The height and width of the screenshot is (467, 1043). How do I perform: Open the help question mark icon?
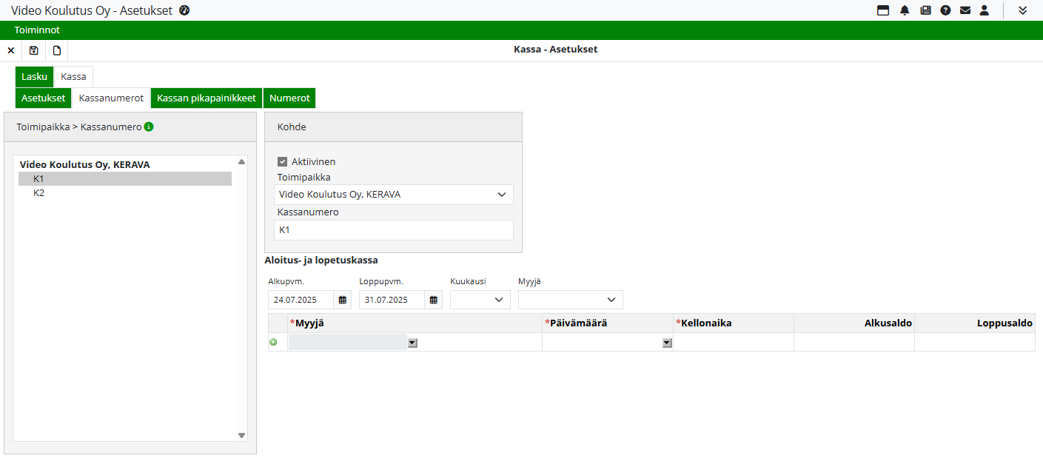pos(945,10)
